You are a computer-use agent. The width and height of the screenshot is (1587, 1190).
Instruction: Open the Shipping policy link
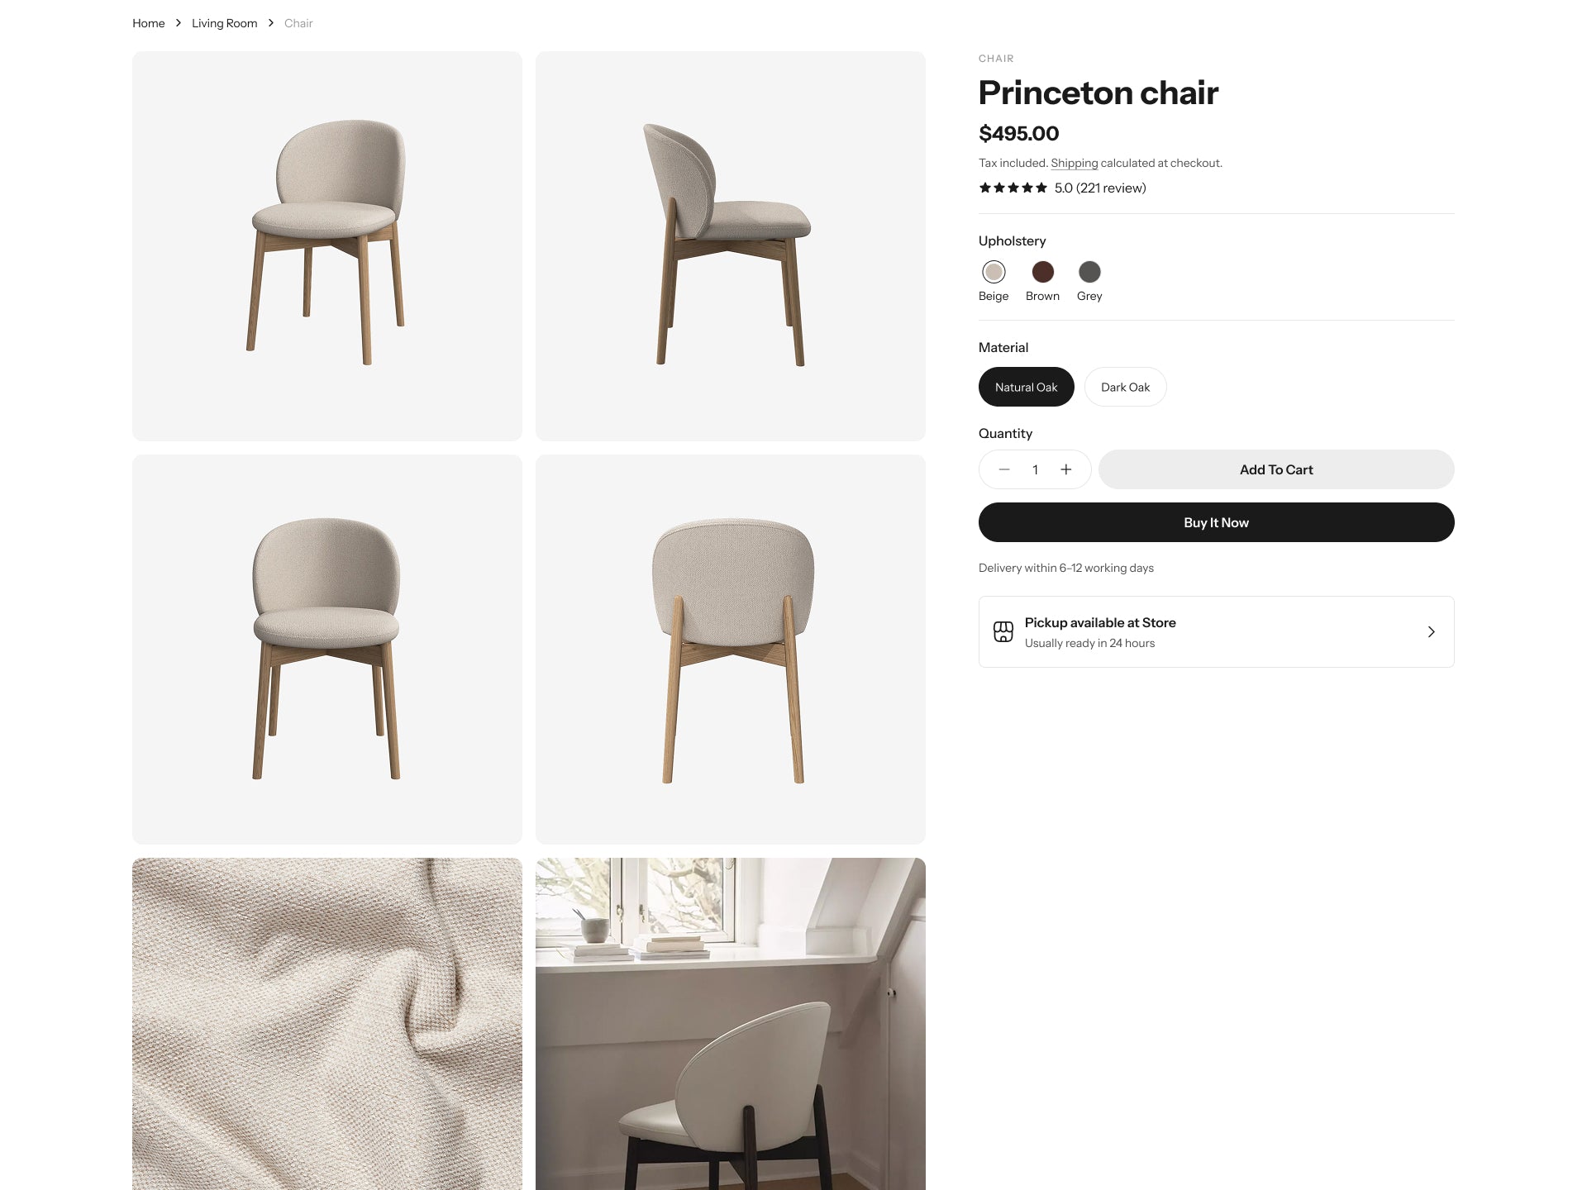click(1075, 163)
